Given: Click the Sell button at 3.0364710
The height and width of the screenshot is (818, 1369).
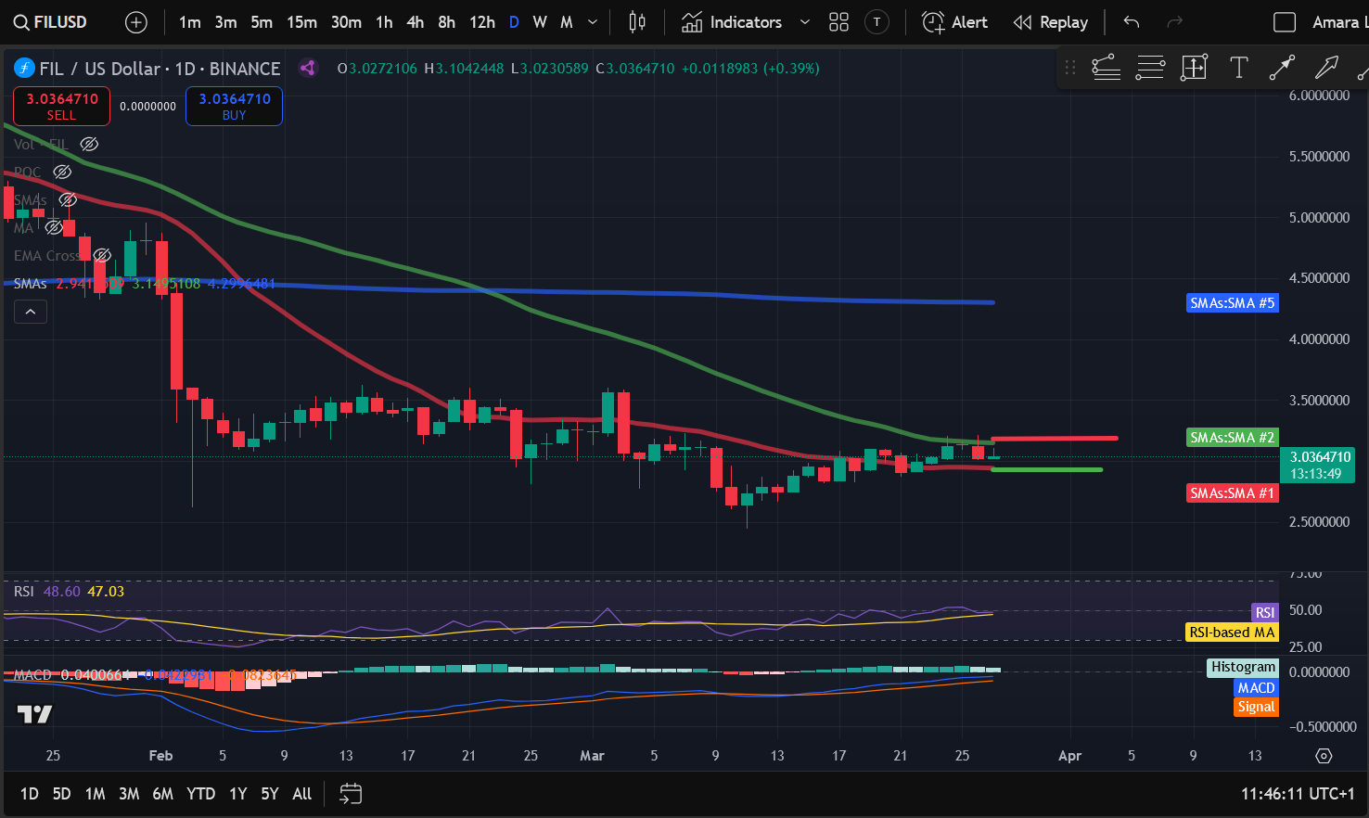Looking at the screenshot, I should (61, 106).
